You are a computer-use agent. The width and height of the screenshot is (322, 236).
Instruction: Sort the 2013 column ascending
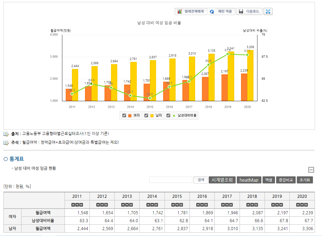point(123,205)
